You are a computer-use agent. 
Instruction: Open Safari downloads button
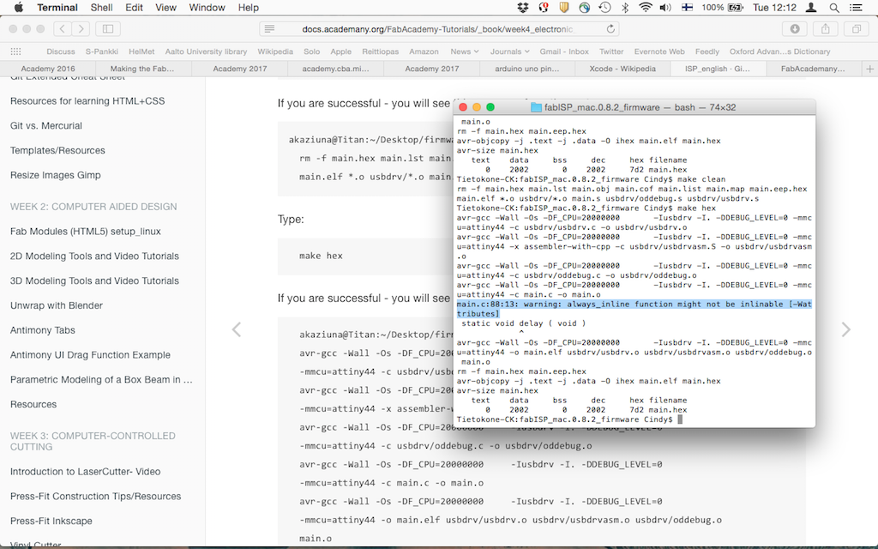[795, 28]
